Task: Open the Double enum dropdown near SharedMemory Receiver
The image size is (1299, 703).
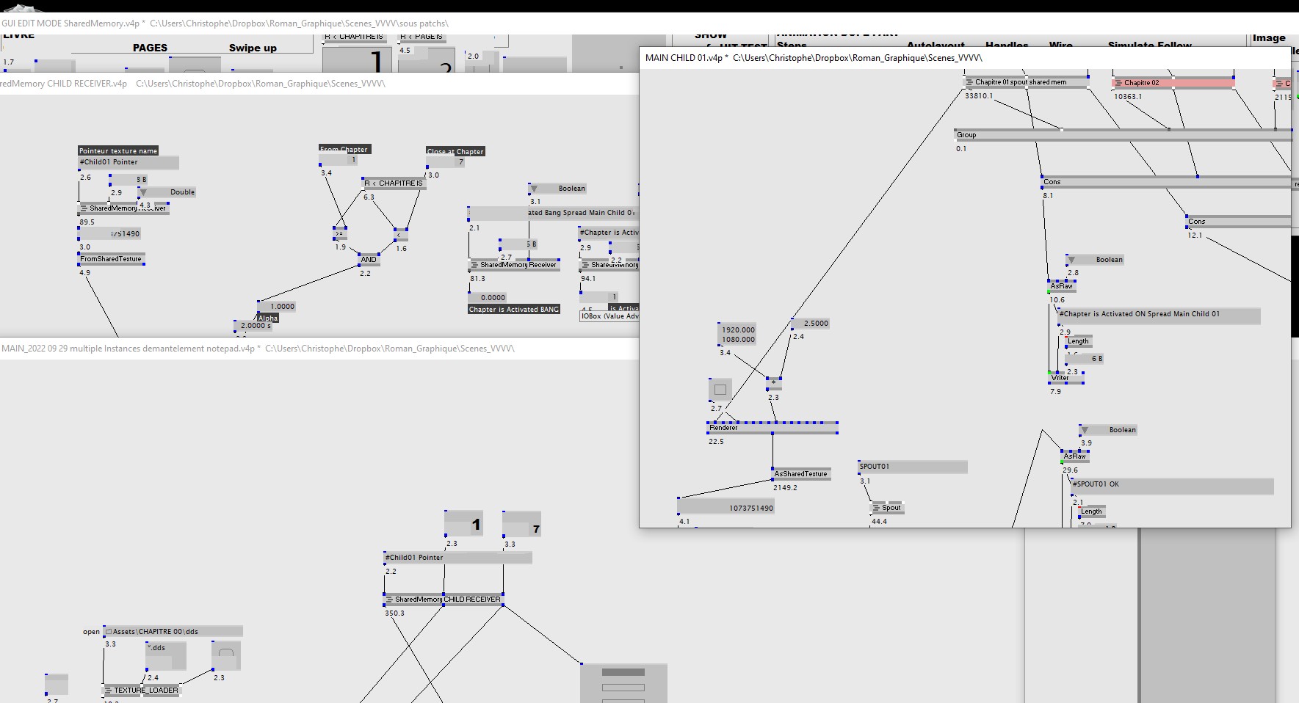Action: tap(167, 192)
